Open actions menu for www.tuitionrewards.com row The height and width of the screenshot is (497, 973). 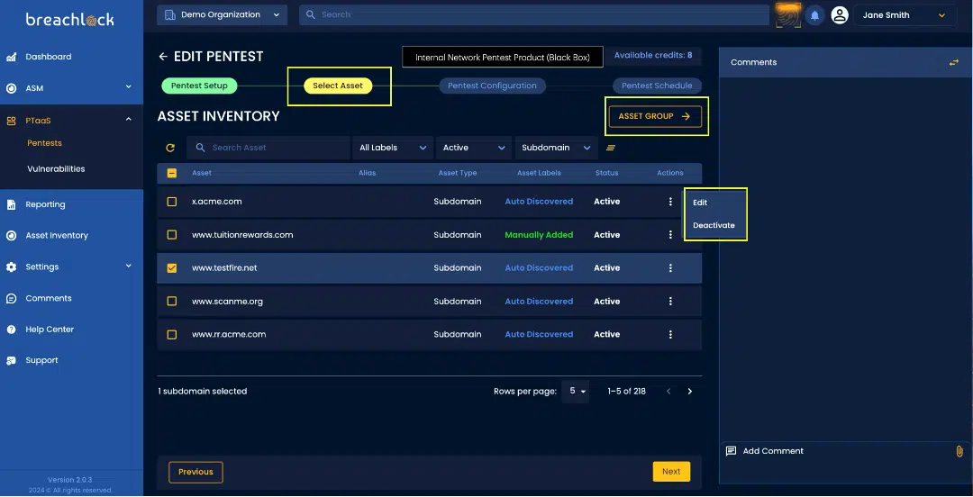click(x=670, y=235)
